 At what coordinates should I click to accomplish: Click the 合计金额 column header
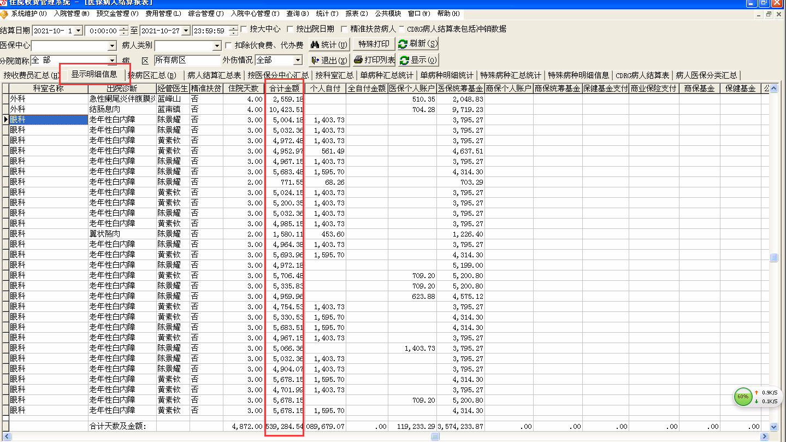tap(285, 88)
